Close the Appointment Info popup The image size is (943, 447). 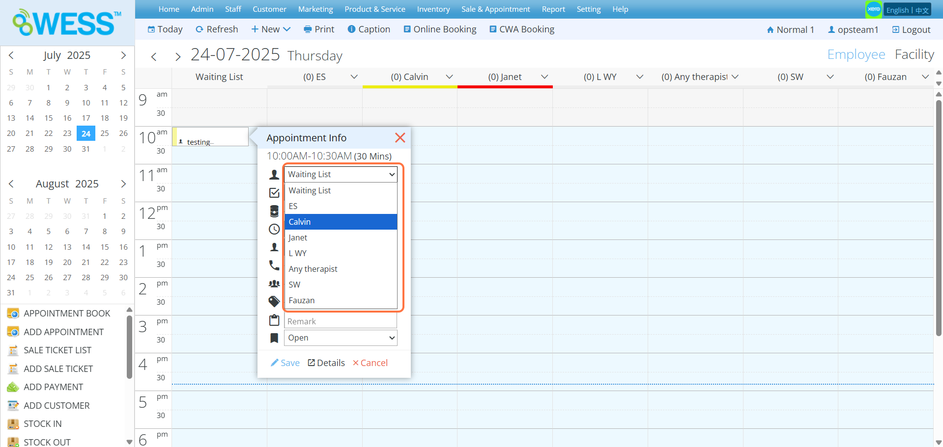400,138
